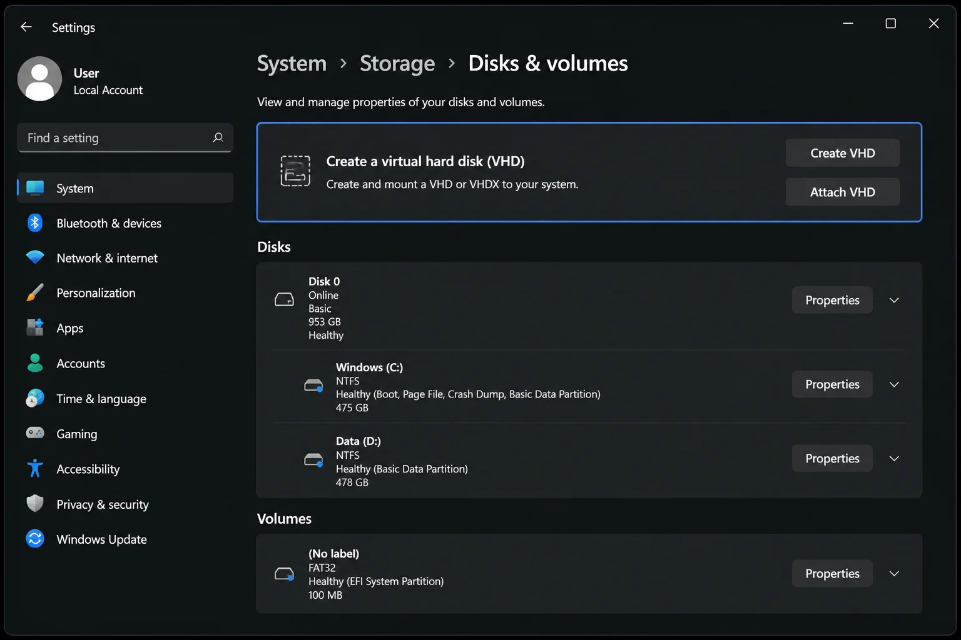961x640 pixels.
Task: Click the Attach VHD button
Action: click(x=842, y=192)
